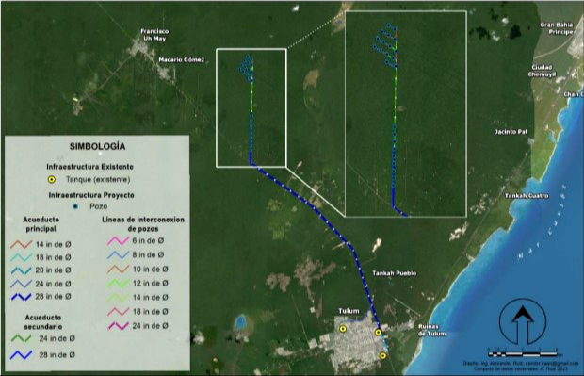584x376 pixels.
Task: Click the Tankah Pueblo label
Action: [x=394, y=273]
